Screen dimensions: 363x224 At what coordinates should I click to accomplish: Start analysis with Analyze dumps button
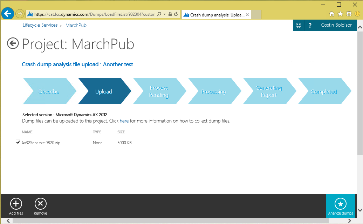(340, 206)
